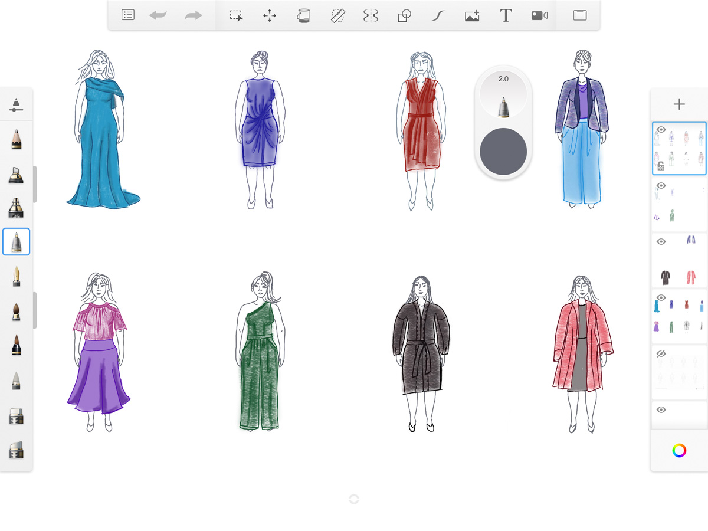Select the shapes drawing tool
The width and height of the screenshot is (708, 531).
tap(404, 15)
